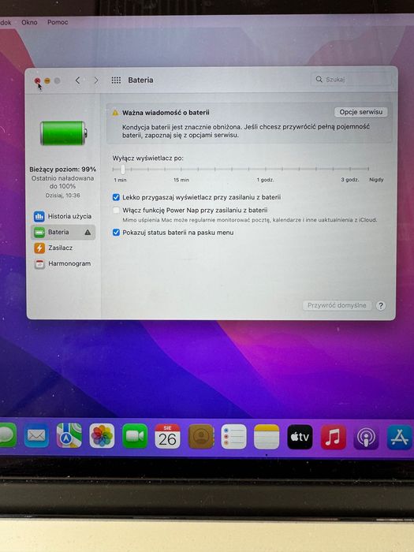Open the App Store in Dock
The image size is (414, 552).
399,437
